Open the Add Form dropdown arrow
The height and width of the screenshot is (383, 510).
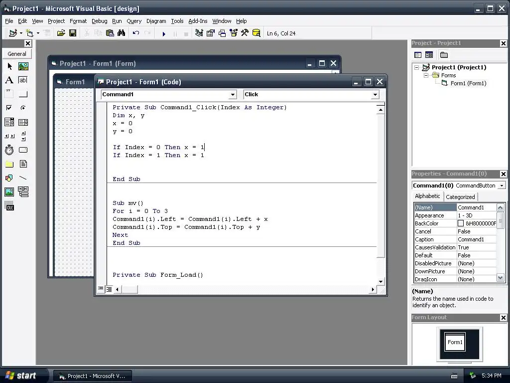[x=38, y=33]
